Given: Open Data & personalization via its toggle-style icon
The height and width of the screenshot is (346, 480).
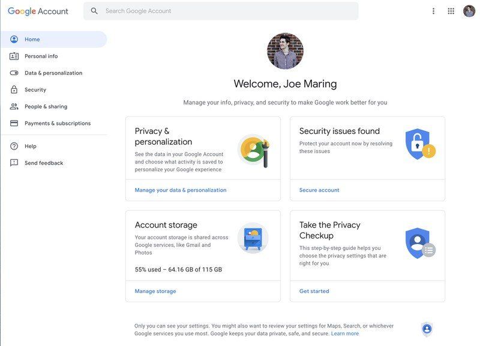Looking at the screenshot, I should tap(15, 72).
